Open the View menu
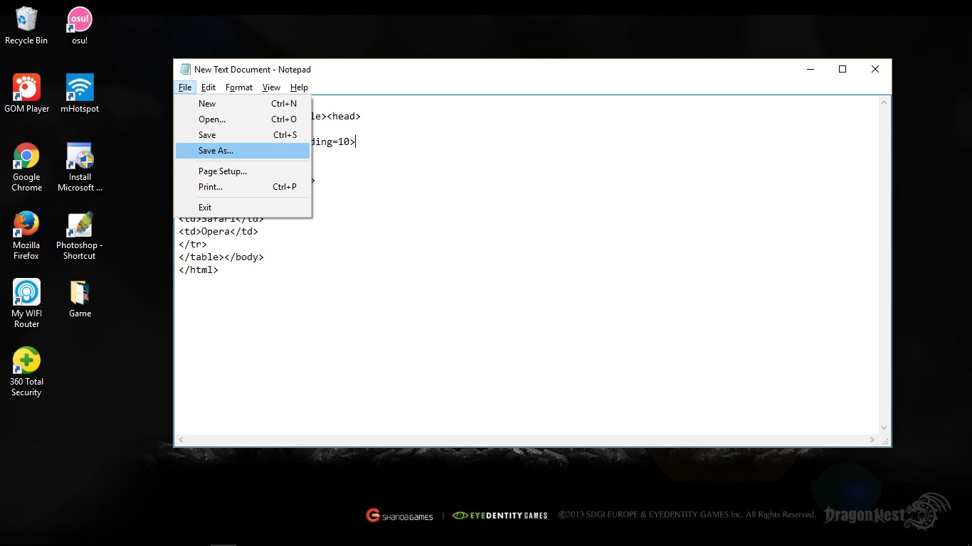Screen dimensions: 972x546 pyautogui.click(x=270, y=87)
